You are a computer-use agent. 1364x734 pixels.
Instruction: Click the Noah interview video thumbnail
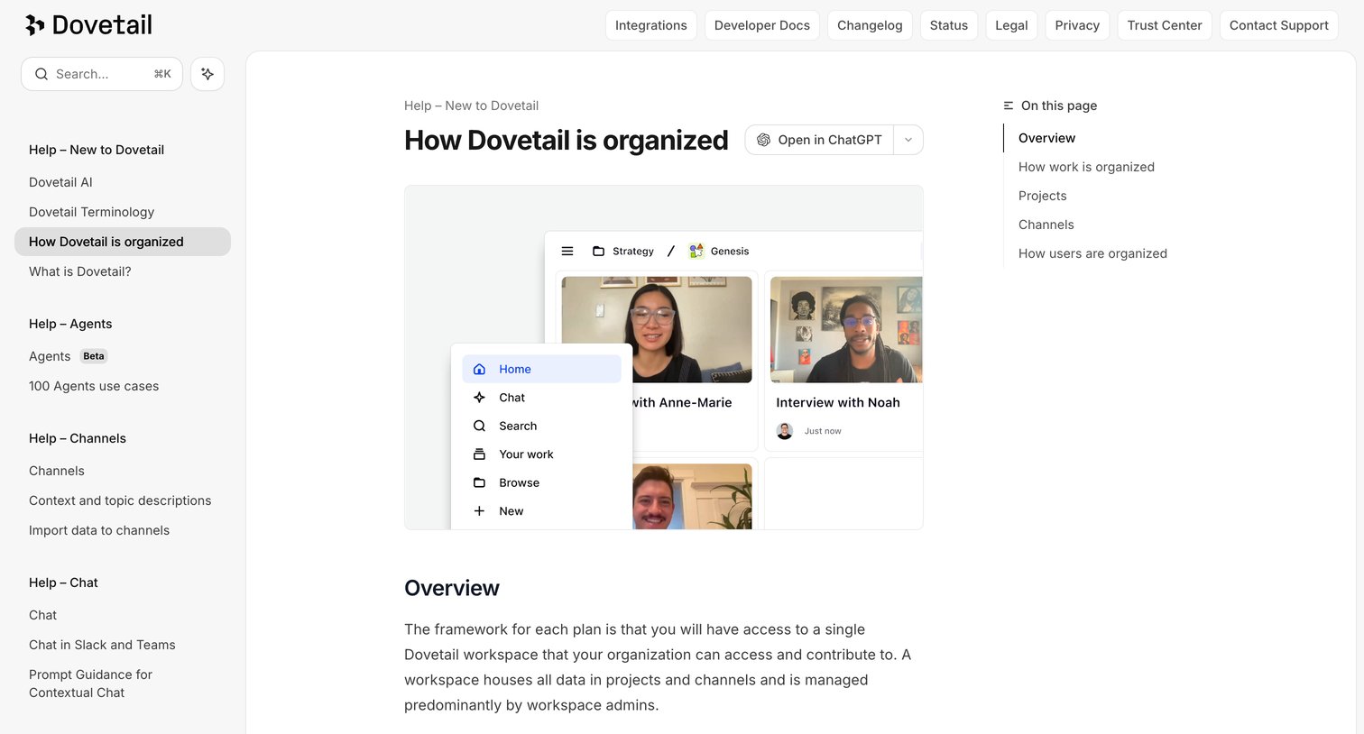[x=846, y=330]
